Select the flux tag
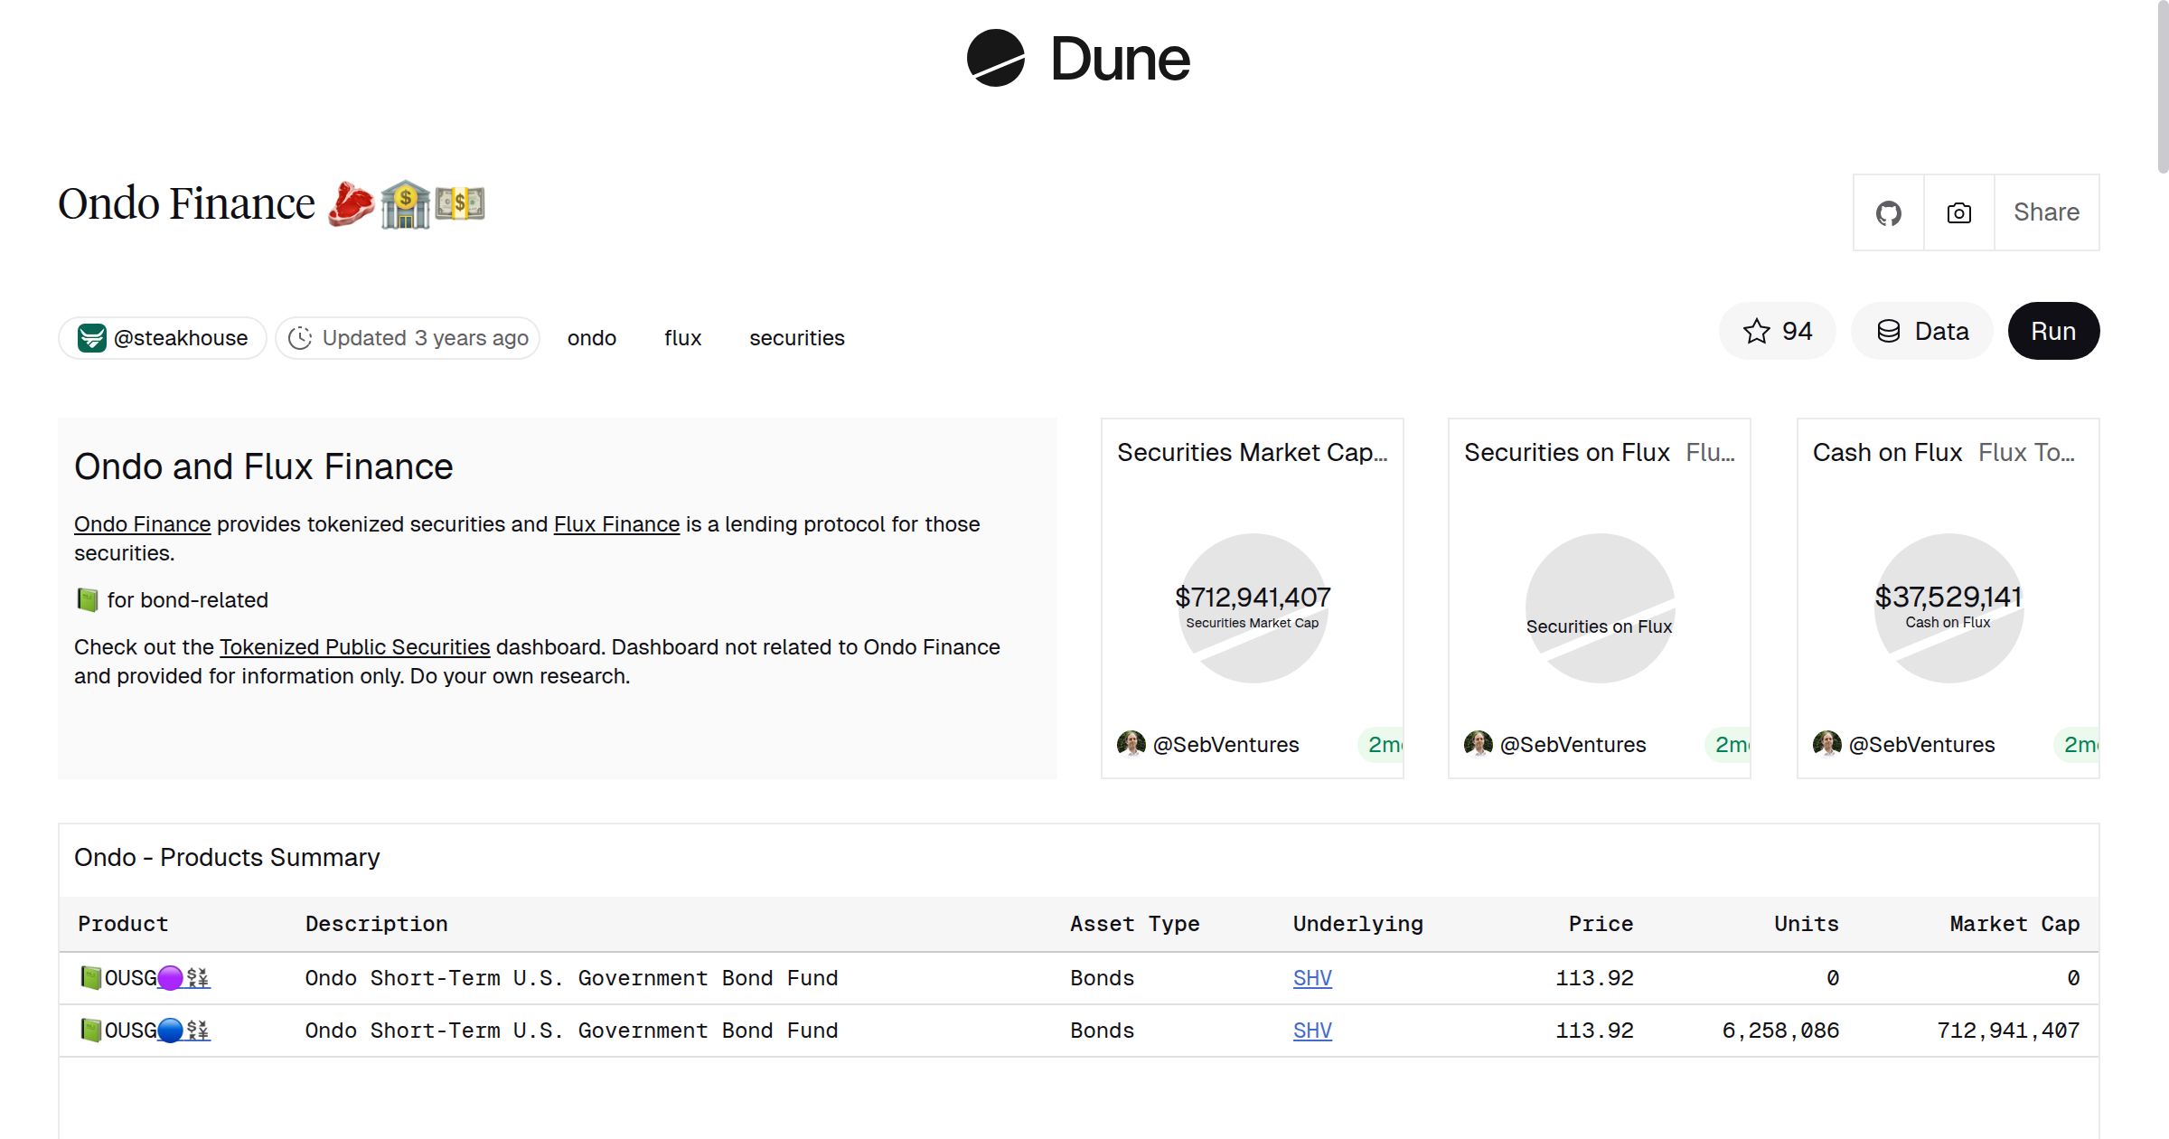Image resolution: width=2169 pixels, height=1139 pixels. tap(681, 337)
